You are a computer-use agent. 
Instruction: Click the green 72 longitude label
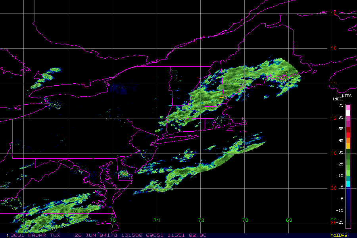pos(201,220)
